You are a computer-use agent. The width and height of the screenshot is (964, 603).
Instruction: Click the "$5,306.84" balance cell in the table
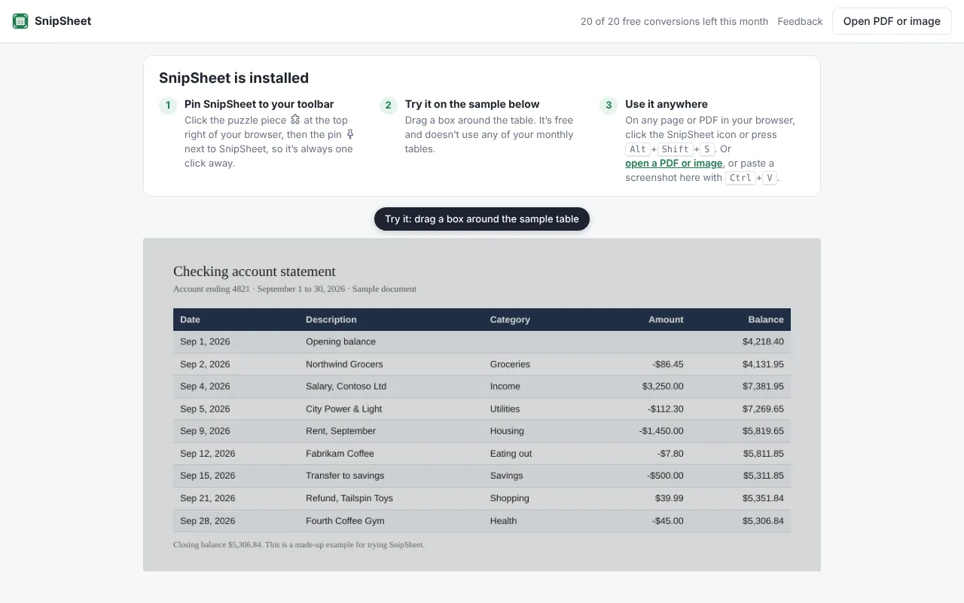(763, 521)
